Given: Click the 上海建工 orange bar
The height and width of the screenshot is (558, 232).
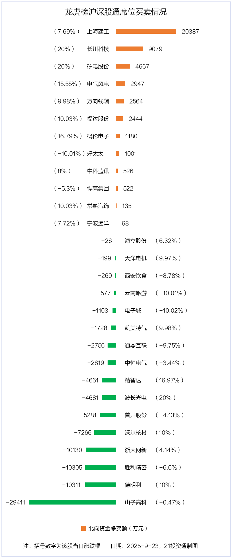Looking at the screenshot, I should (x=146, y=31).
